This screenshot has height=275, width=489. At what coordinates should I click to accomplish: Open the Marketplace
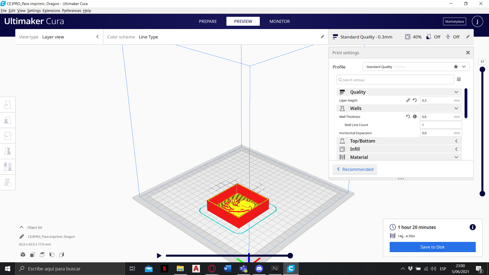click(x=454, y=21)
